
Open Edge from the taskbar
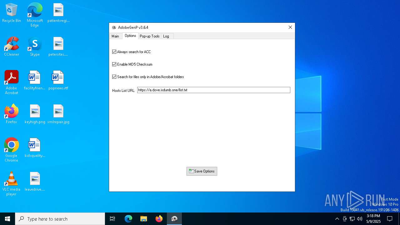[128, 219]
